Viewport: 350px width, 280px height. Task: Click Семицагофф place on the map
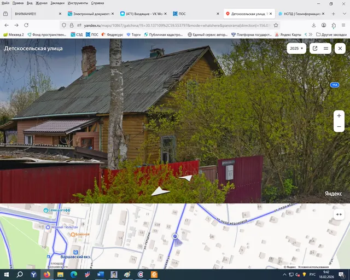(57, 210)
